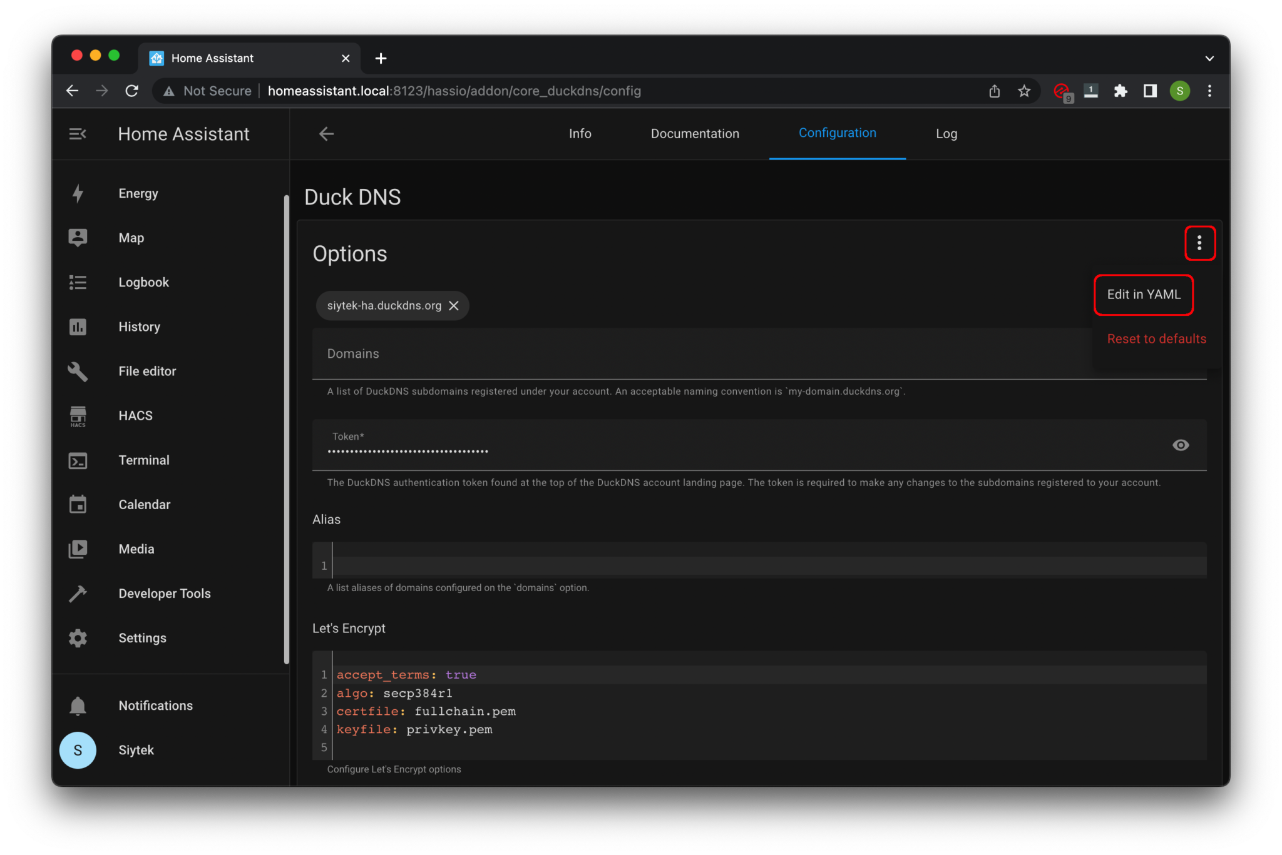Click the Domains input field
1282x855 pixels.
pyautogui.click(x=689, y=354)
